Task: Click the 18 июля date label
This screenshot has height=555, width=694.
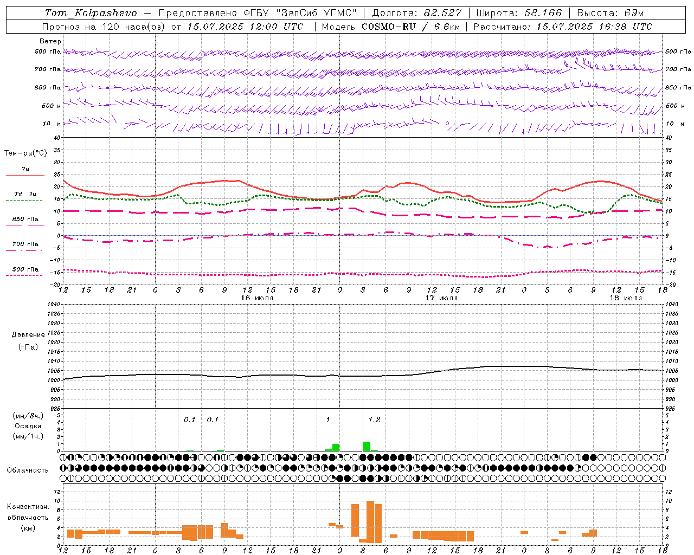Action: [x=626, y=298]
